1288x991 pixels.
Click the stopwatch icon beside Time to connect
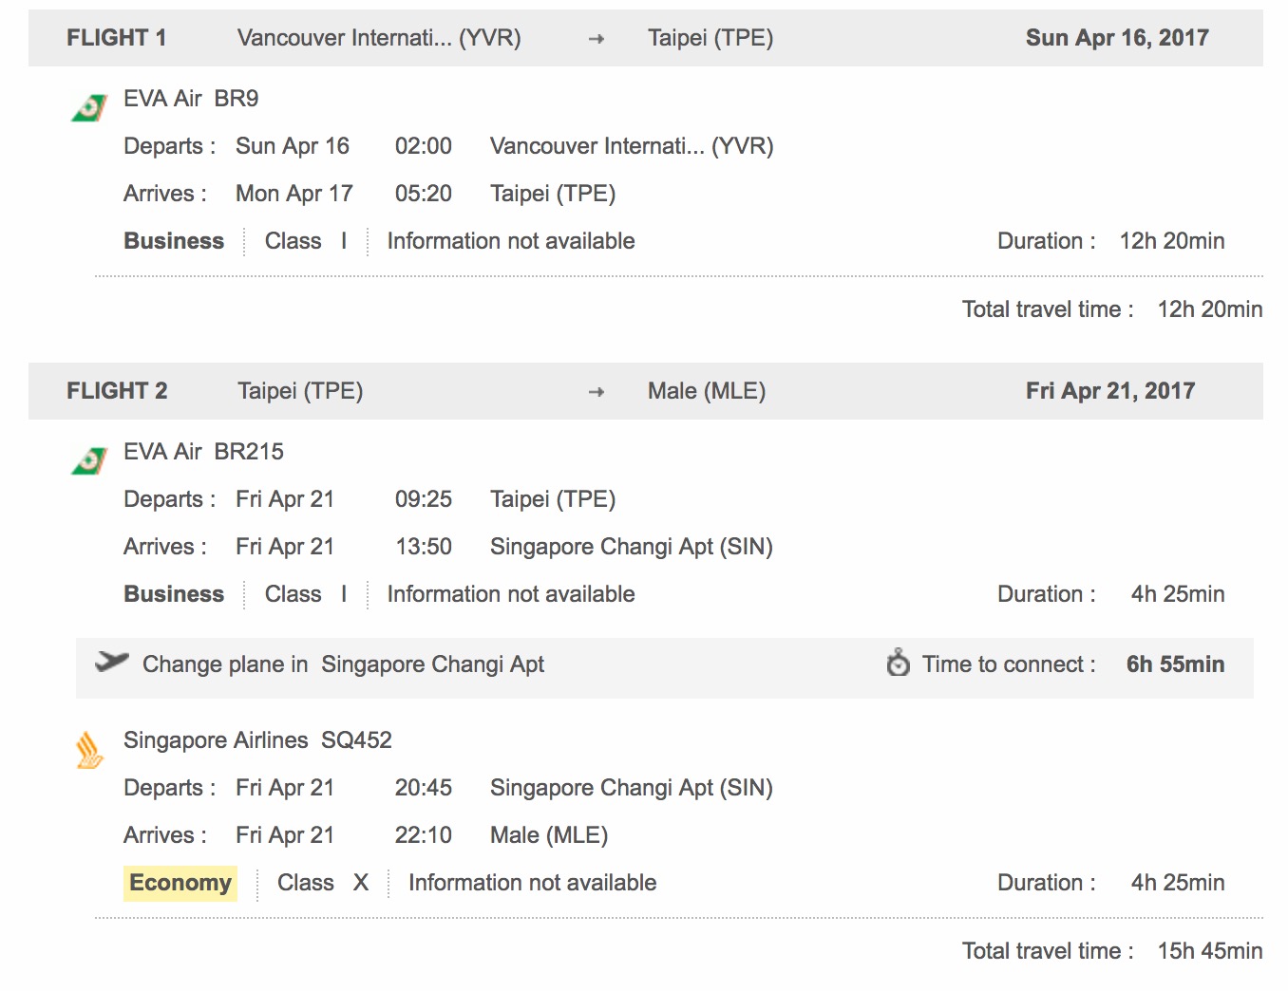tap(898, 662)
